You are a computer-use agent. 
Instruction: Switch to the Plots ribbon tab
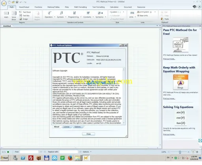[x=67, y=7]
